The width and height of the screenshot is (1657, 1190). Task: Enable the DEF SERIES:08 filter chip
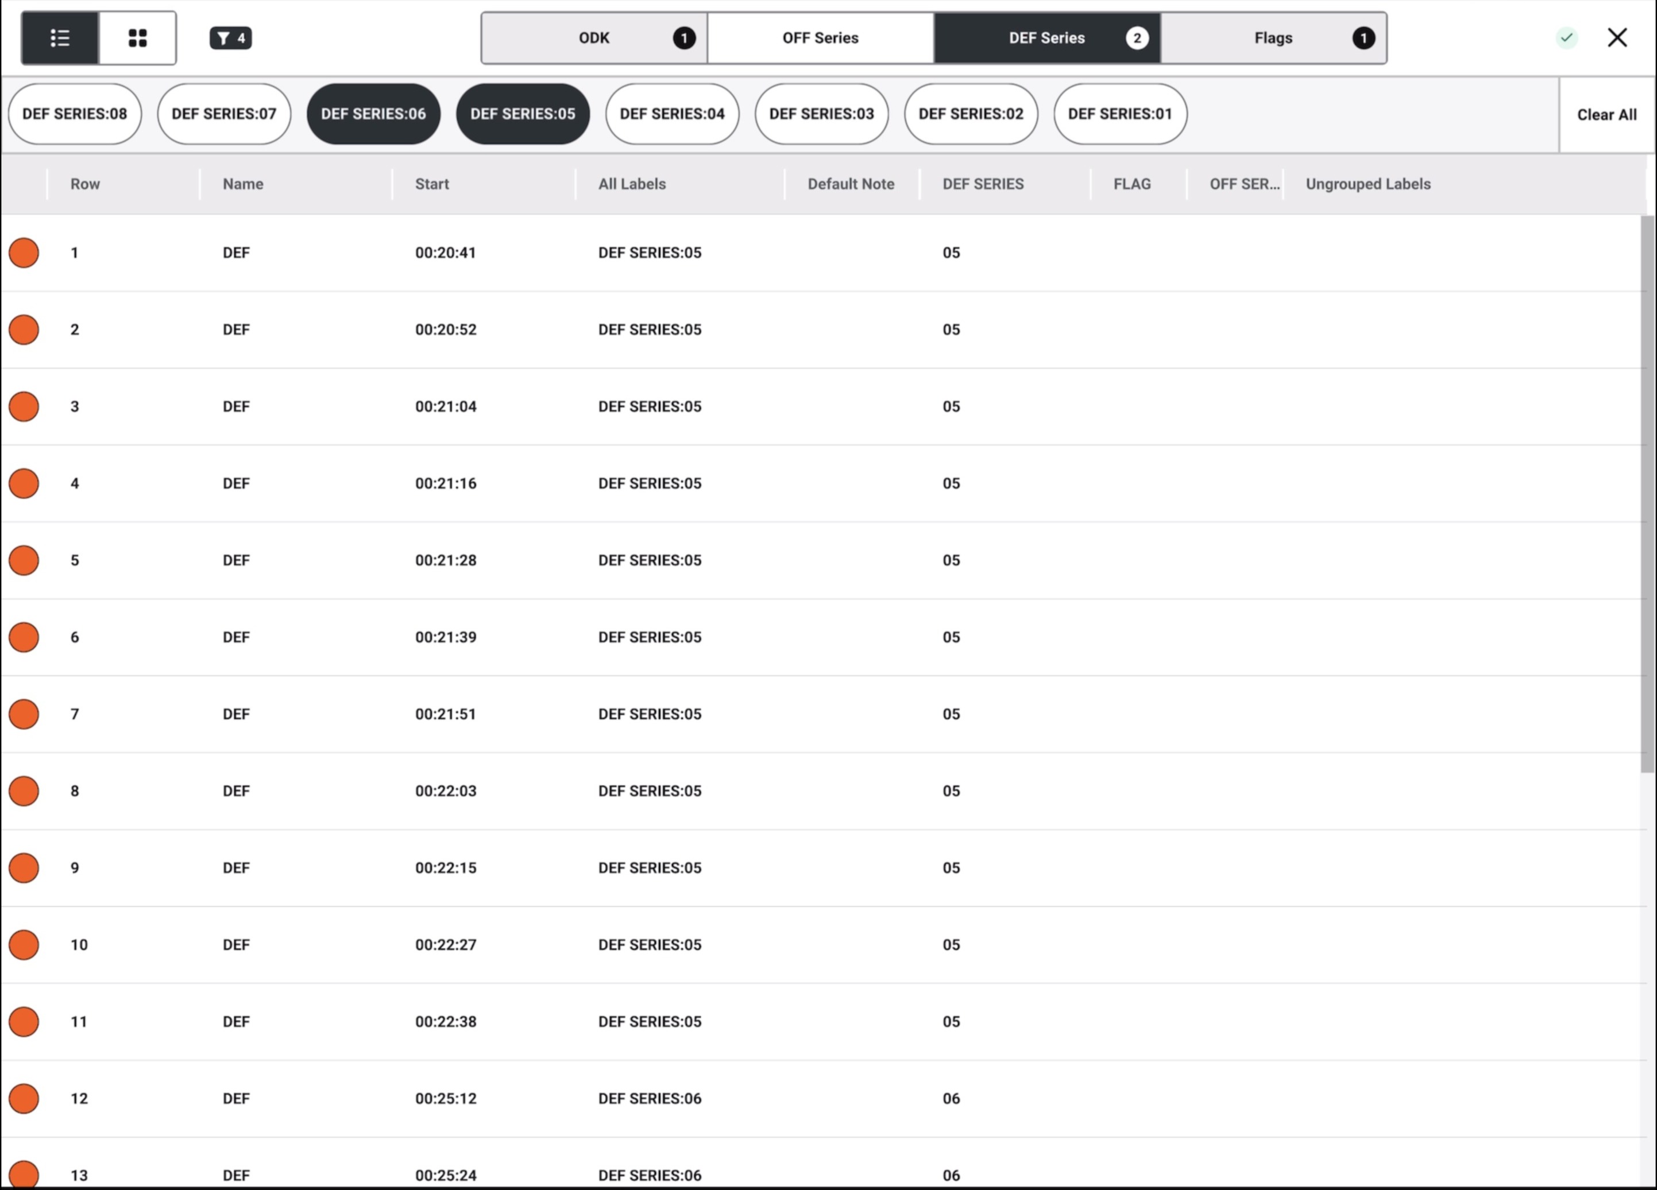tap(75, 114)
